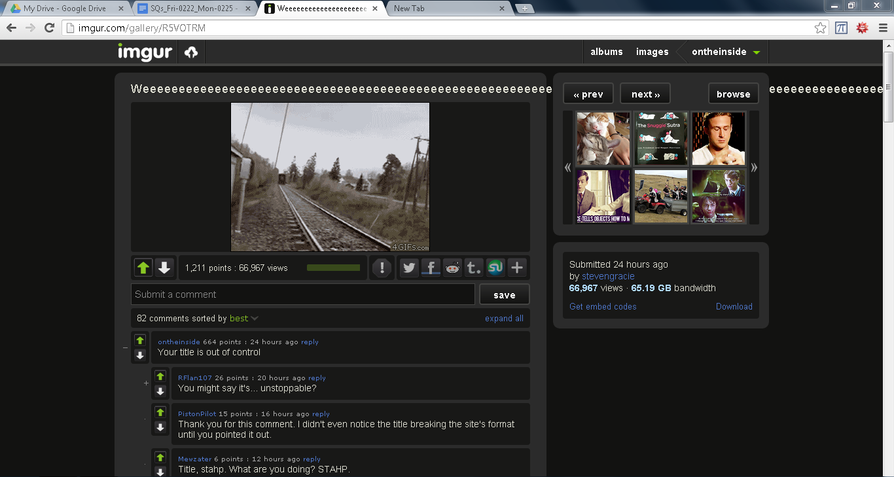The image size is (894, 477).
Task: Open Mewzater's username link
Action: click(x=195, y=459)
